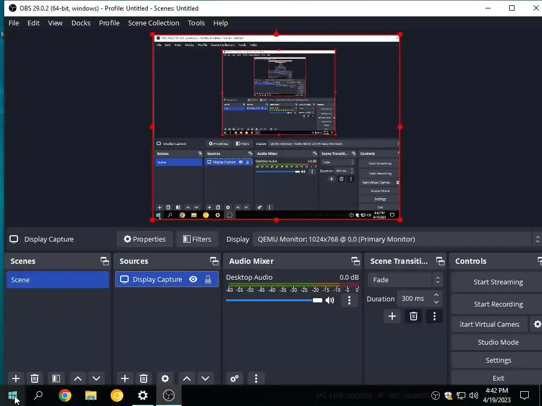Open the Profile menu
Image resolution: width=542 pixels, height=406 pixels.
[109, 23]
